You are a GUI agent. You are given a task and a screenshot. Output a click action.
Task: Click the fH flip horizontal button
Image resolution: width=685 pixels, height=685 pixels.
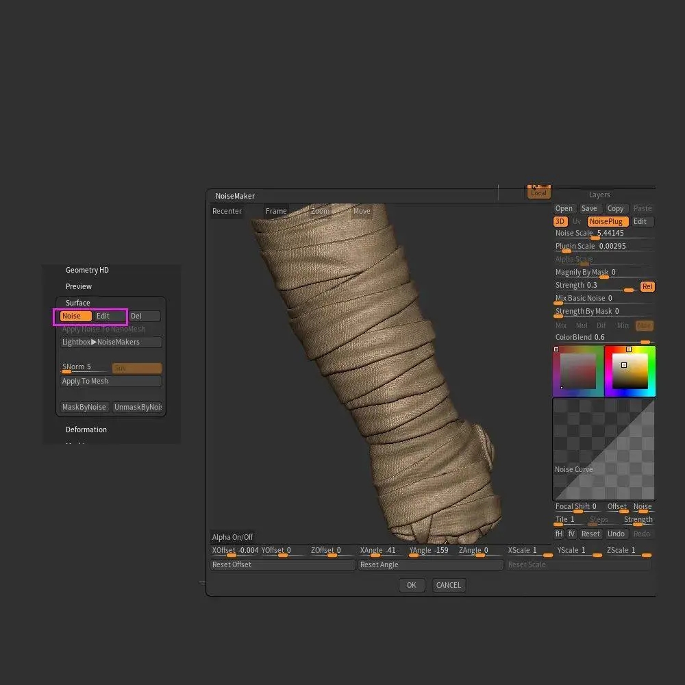[x=559, y=534]
